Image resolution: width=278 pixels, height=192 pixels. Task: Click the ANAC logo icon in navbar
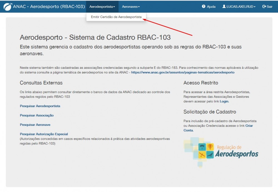pos(8,7)
